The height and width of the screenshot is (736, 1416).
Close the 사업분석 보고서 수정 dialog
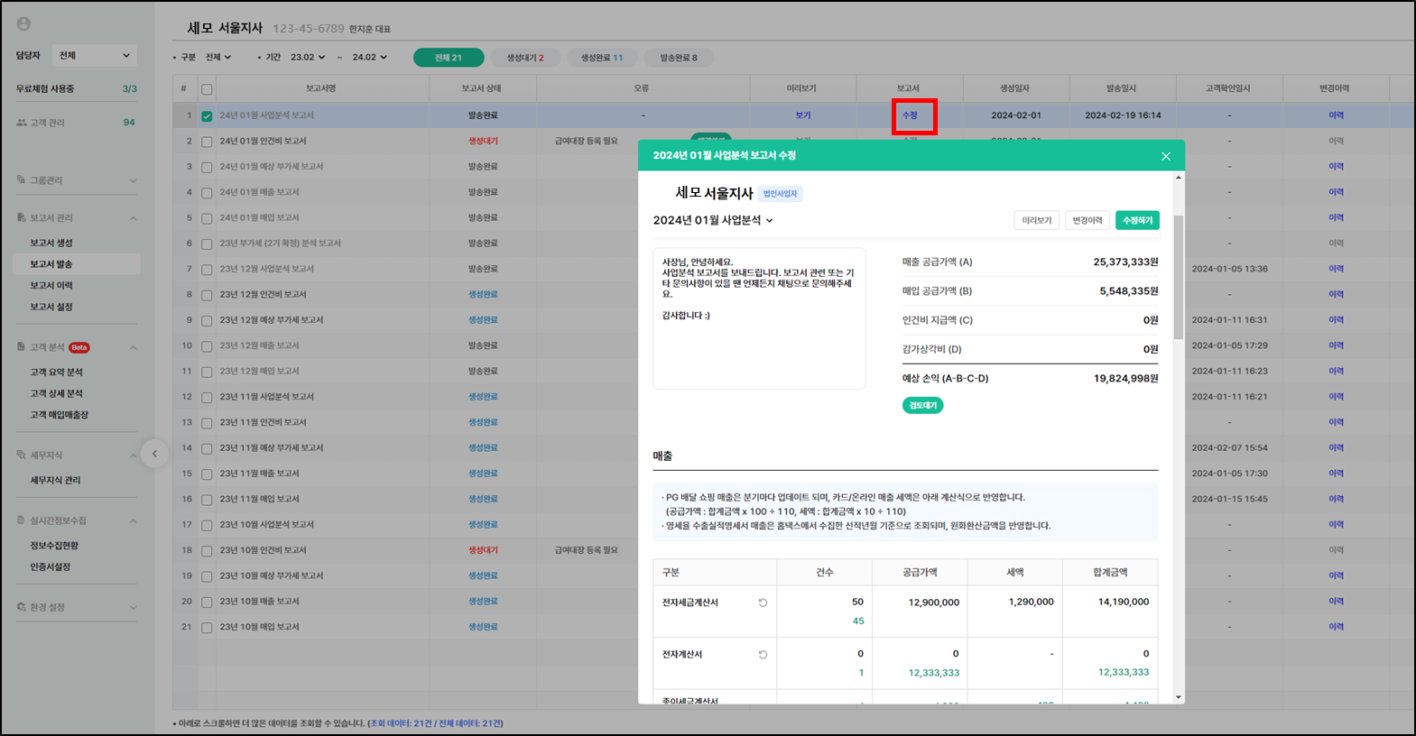(1165, 156)
